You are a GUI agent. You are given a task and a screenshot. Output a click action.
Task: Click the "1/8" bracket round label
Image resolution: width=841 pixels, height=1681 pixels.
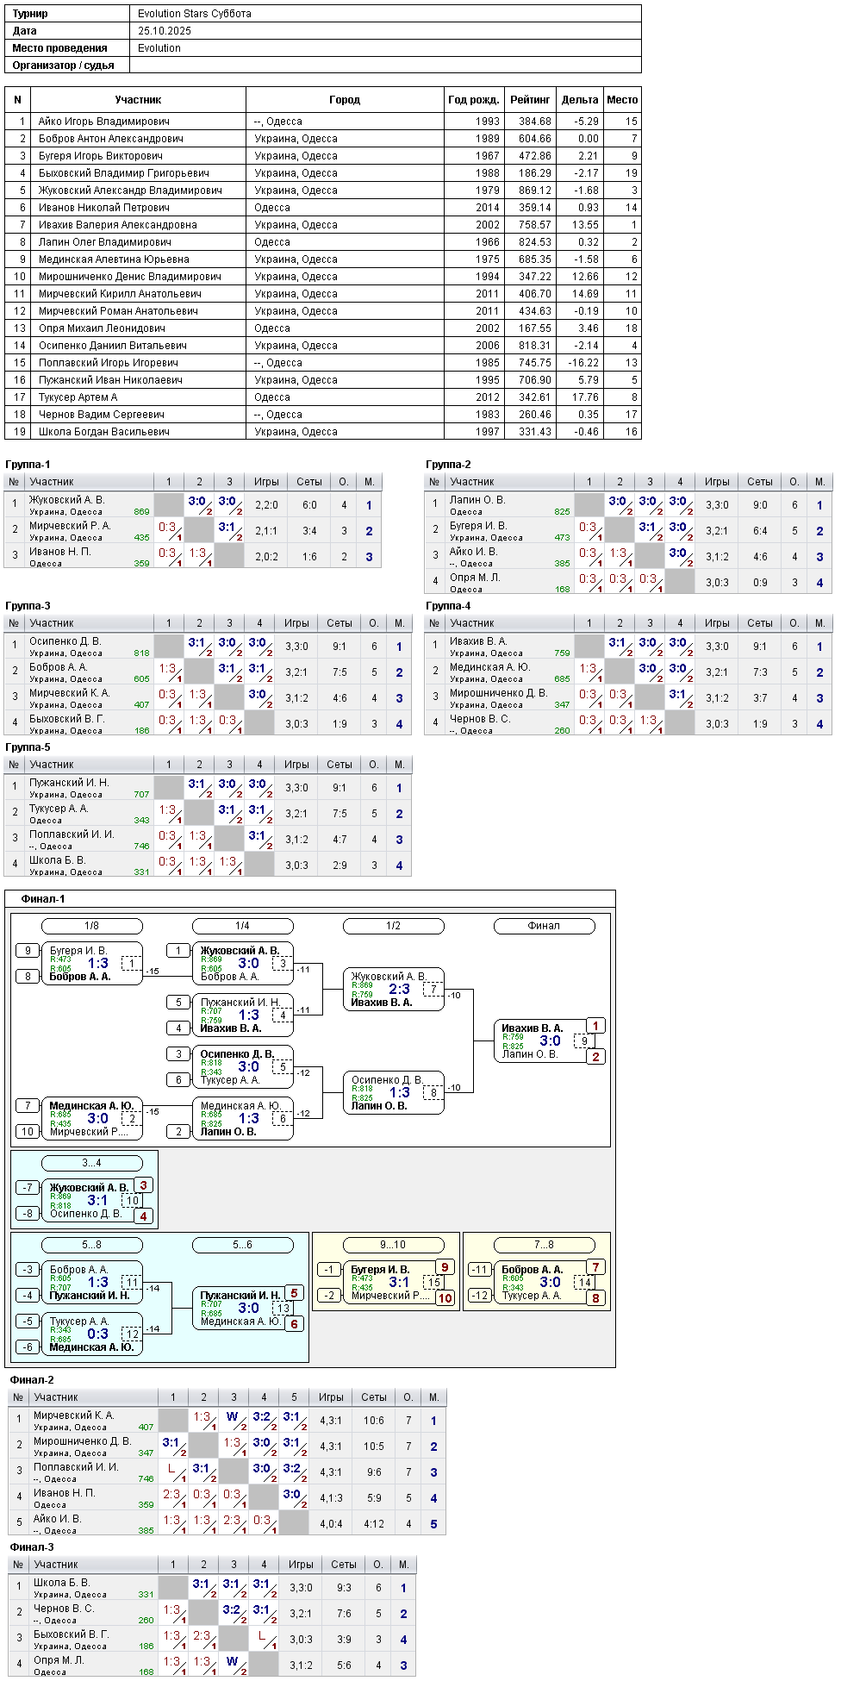pos(91,926)
